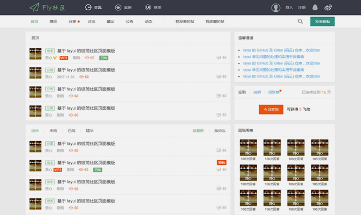Click the orange 今日签到 button
Viewport: 361px width, 215px height.
click(271, 109)
